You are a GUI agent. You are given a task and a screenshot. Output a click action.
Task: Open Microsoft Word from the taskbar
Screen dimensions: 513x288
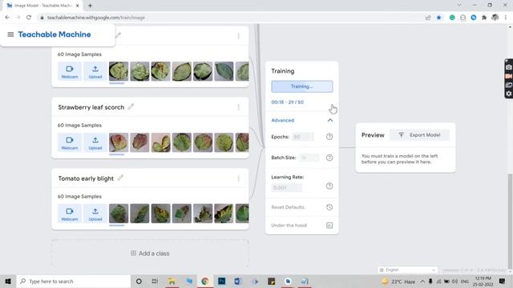(238, 281)
